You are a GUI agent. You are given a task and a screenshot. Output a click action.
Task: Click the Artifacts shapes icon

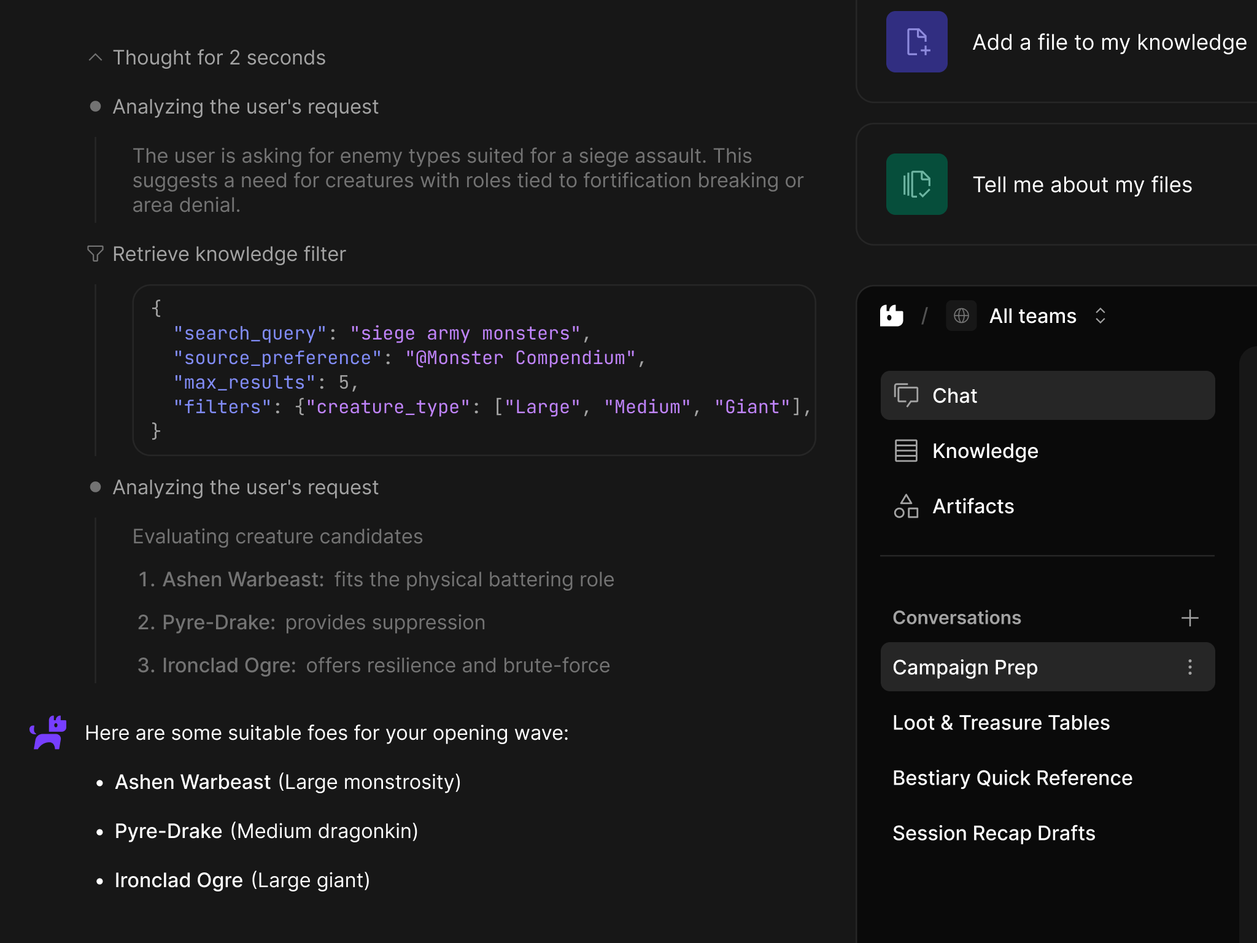[x=906, y=506]
